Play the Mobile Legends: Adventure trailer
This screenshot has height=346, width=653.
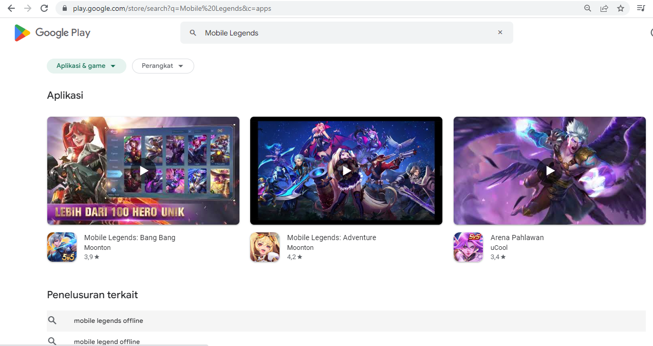click(x=346, y=171)
